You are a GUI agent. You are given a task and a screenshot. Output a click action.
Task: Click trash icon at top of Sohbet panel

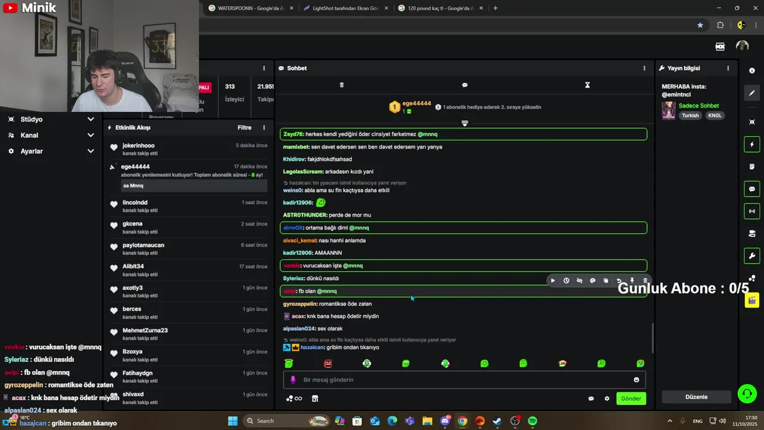click(x=341, y=85)
